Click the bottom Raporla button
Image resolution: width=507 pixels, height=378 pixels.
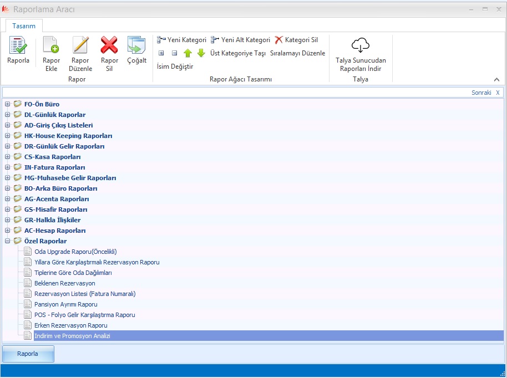[x=28, y=354]
